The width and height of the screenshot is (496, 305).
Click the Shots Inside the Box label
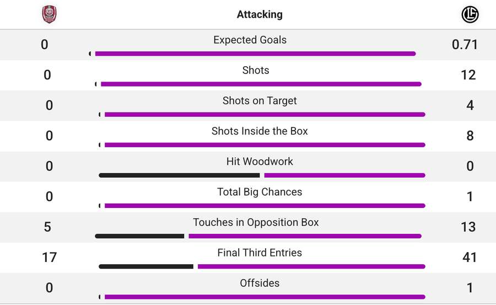260,131
